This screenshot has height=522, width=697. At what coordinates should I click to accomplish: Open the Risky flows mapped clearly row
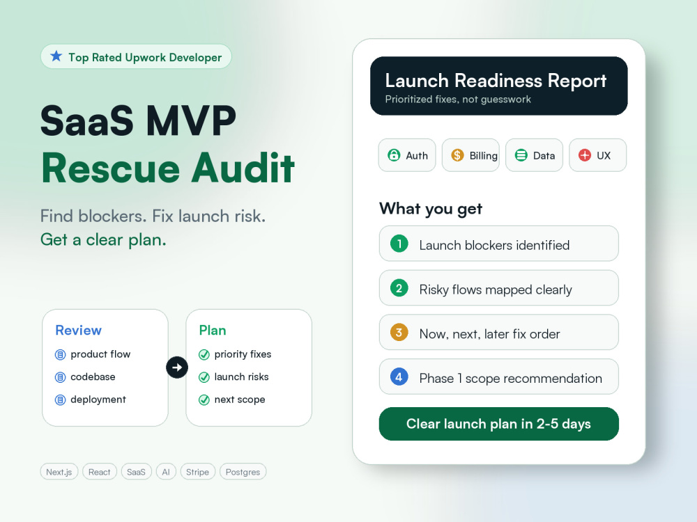(x=499, y=288)
